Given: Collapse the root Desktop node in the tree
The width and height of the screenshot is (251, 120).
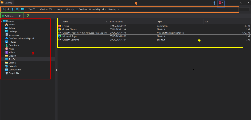Looking at the screenshot, I should point(1,21).
